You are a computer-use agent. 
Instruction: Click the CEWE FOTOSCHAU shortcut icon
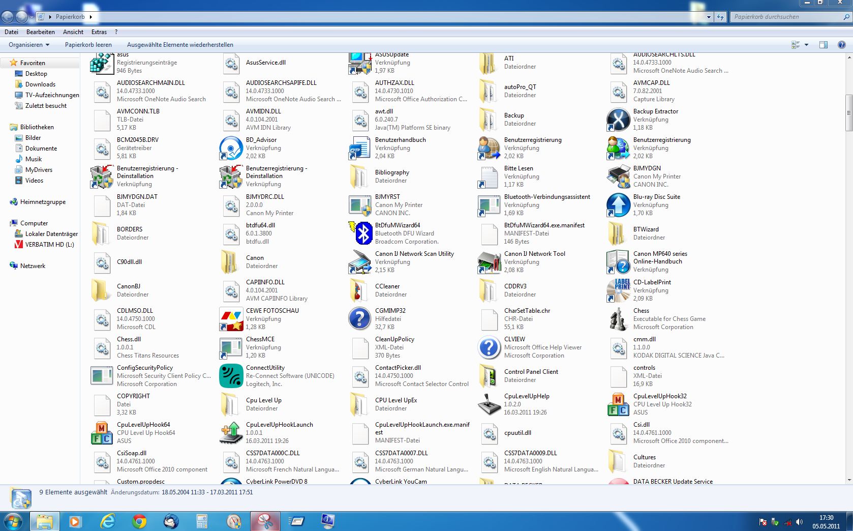click(231, 319)
